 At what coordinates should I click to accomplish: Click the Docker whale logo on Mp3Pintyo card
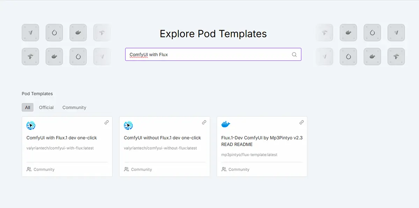[226, 124]
